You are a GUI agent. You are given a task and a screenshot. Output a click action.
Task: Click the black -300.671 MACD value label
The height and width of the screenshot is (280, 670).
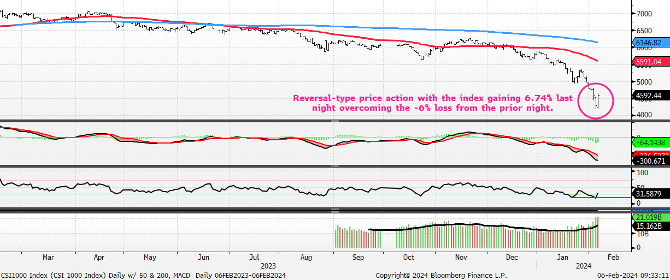pyautogui.click(x=650, y=162)
